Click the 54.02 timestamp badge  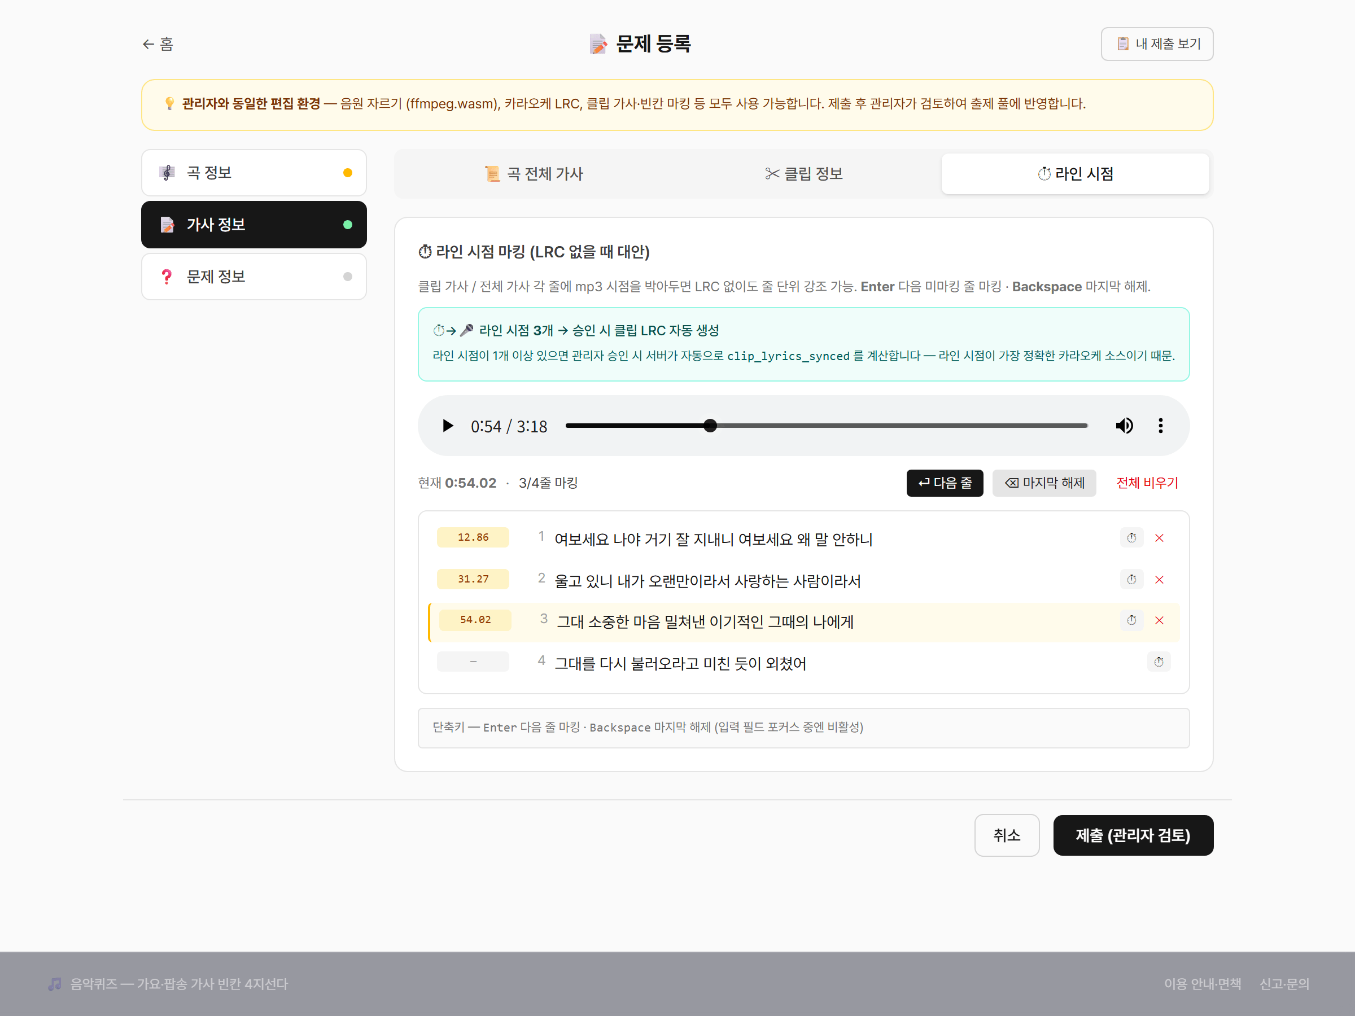(475, 620)
